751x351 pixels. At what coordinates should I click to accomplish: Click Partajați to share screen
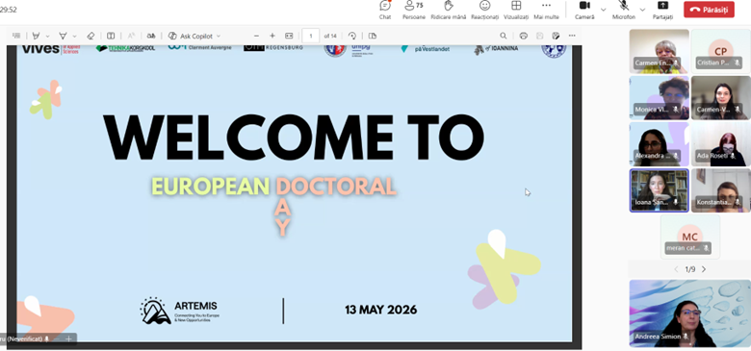662,10
